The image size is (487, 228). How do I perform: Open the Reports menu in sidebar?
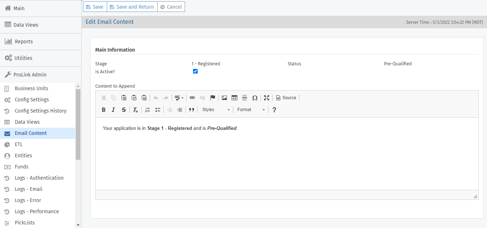24,41
